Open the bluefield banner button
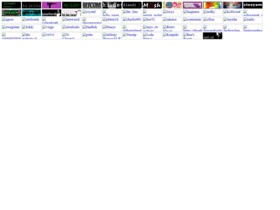 pos(52,13)
